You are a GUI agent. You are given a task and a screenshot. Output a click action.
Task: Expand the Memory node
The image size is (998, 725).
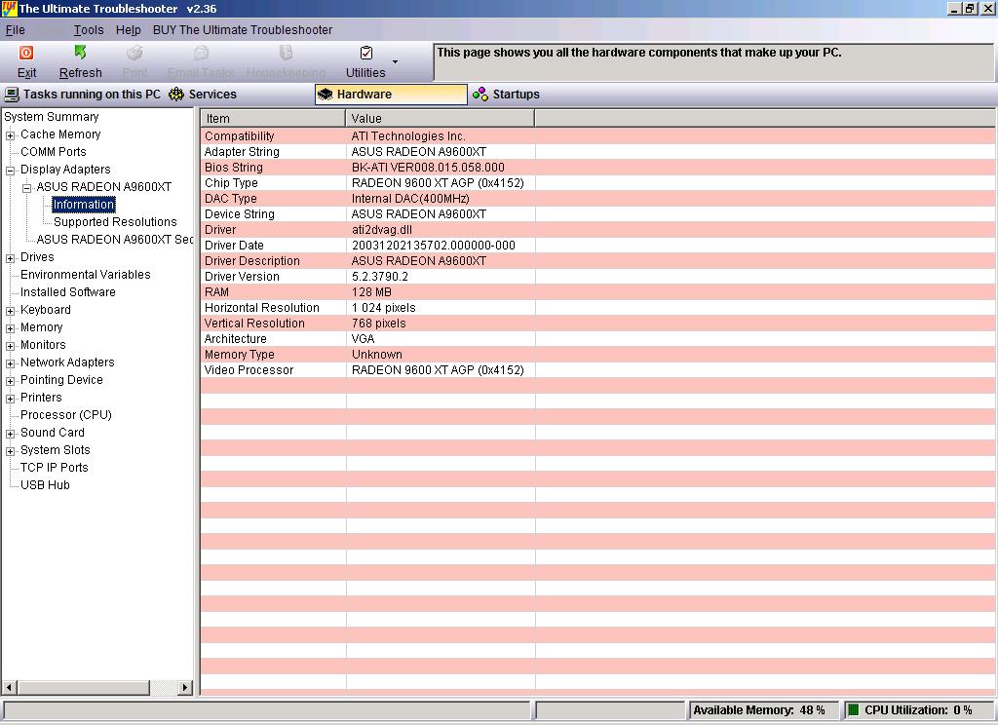(x=10, y=328)
